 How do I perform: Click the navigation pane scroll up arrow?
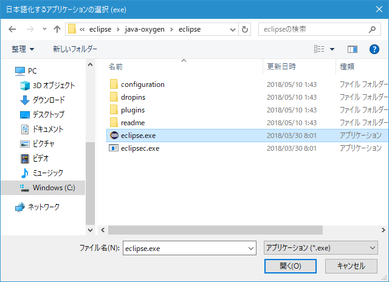91,65
